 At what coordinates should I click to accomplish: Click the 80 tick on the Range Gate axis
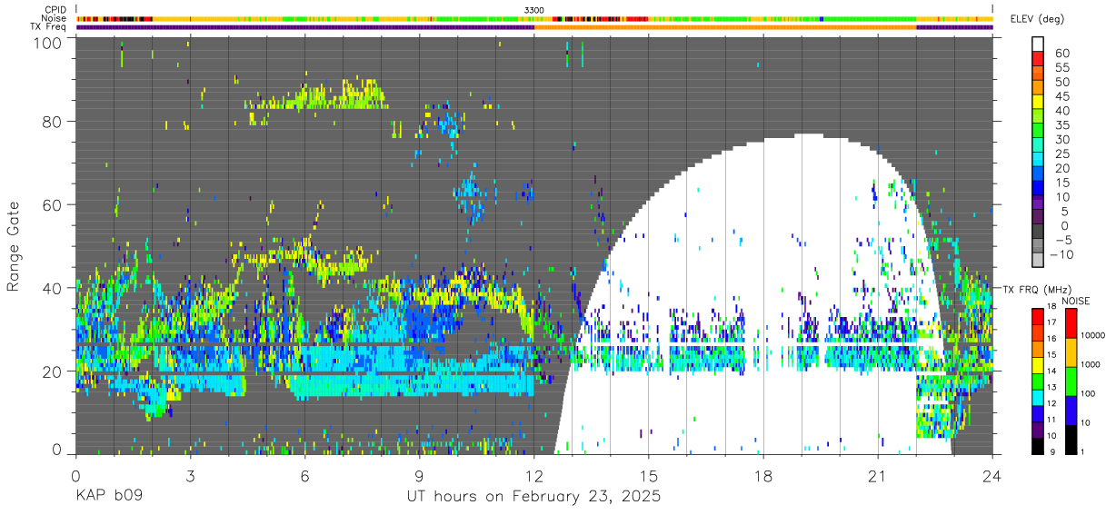pyautogui.click(x=54, y=122)
